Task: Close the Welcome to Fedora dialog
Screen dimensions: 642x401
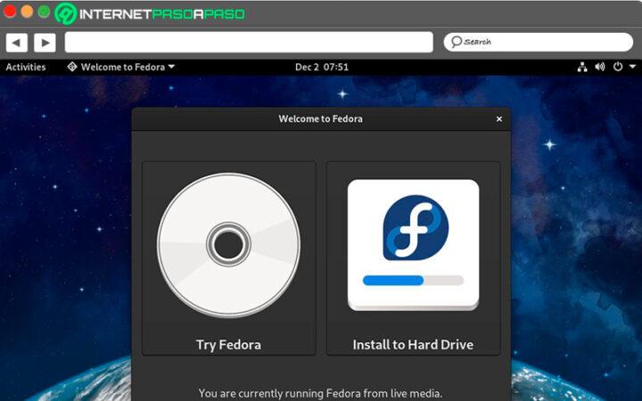Action: (x=498, y=119)
